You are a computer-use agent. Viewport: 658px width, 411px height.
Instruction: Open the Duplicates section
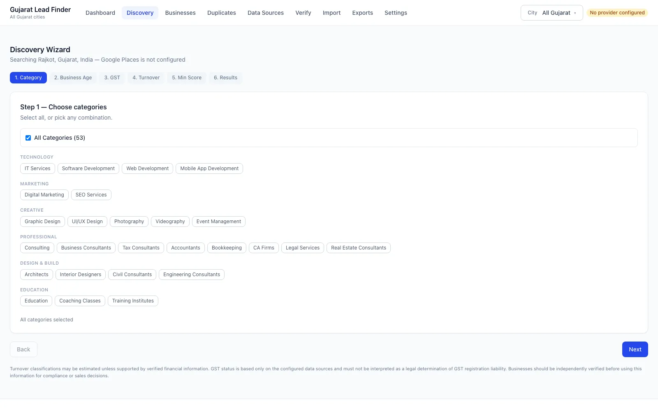pos(222,13)
